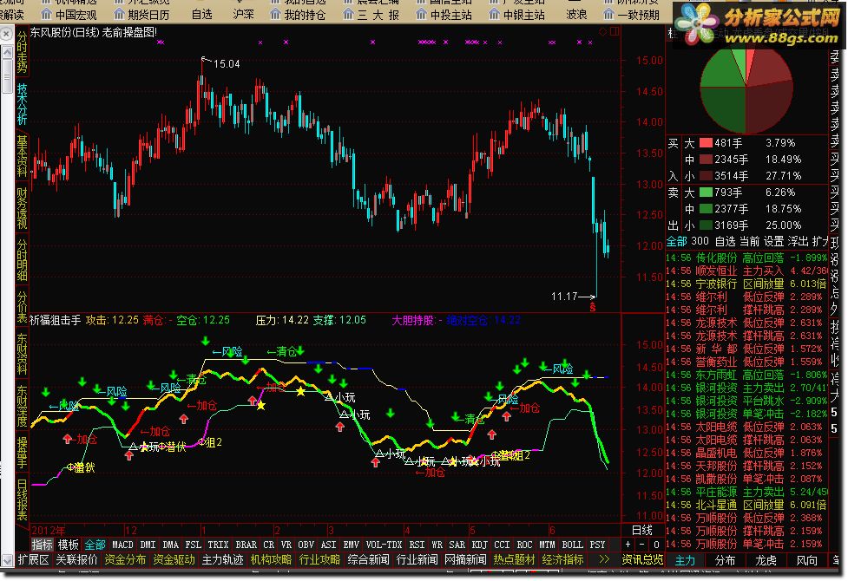Click the building icon beside 三大报
This screenshot has width=848, height=581.
(x=348, y=15)
